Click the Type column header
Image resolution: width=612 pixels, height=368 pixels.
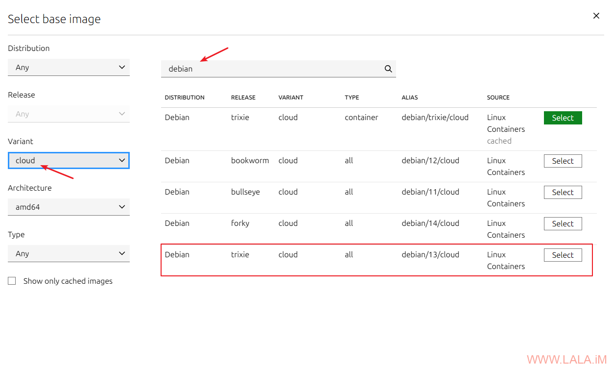pos(352,98)
